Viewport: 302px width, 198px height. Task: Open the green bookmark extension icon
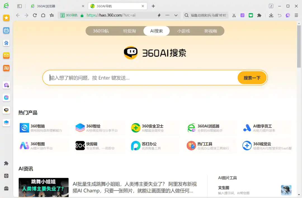pos(251,15)
